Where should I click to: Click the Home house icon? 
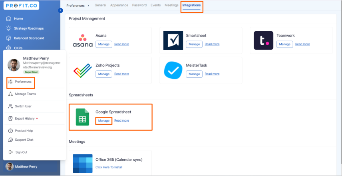pyautogui.click(x=8, y=18)
